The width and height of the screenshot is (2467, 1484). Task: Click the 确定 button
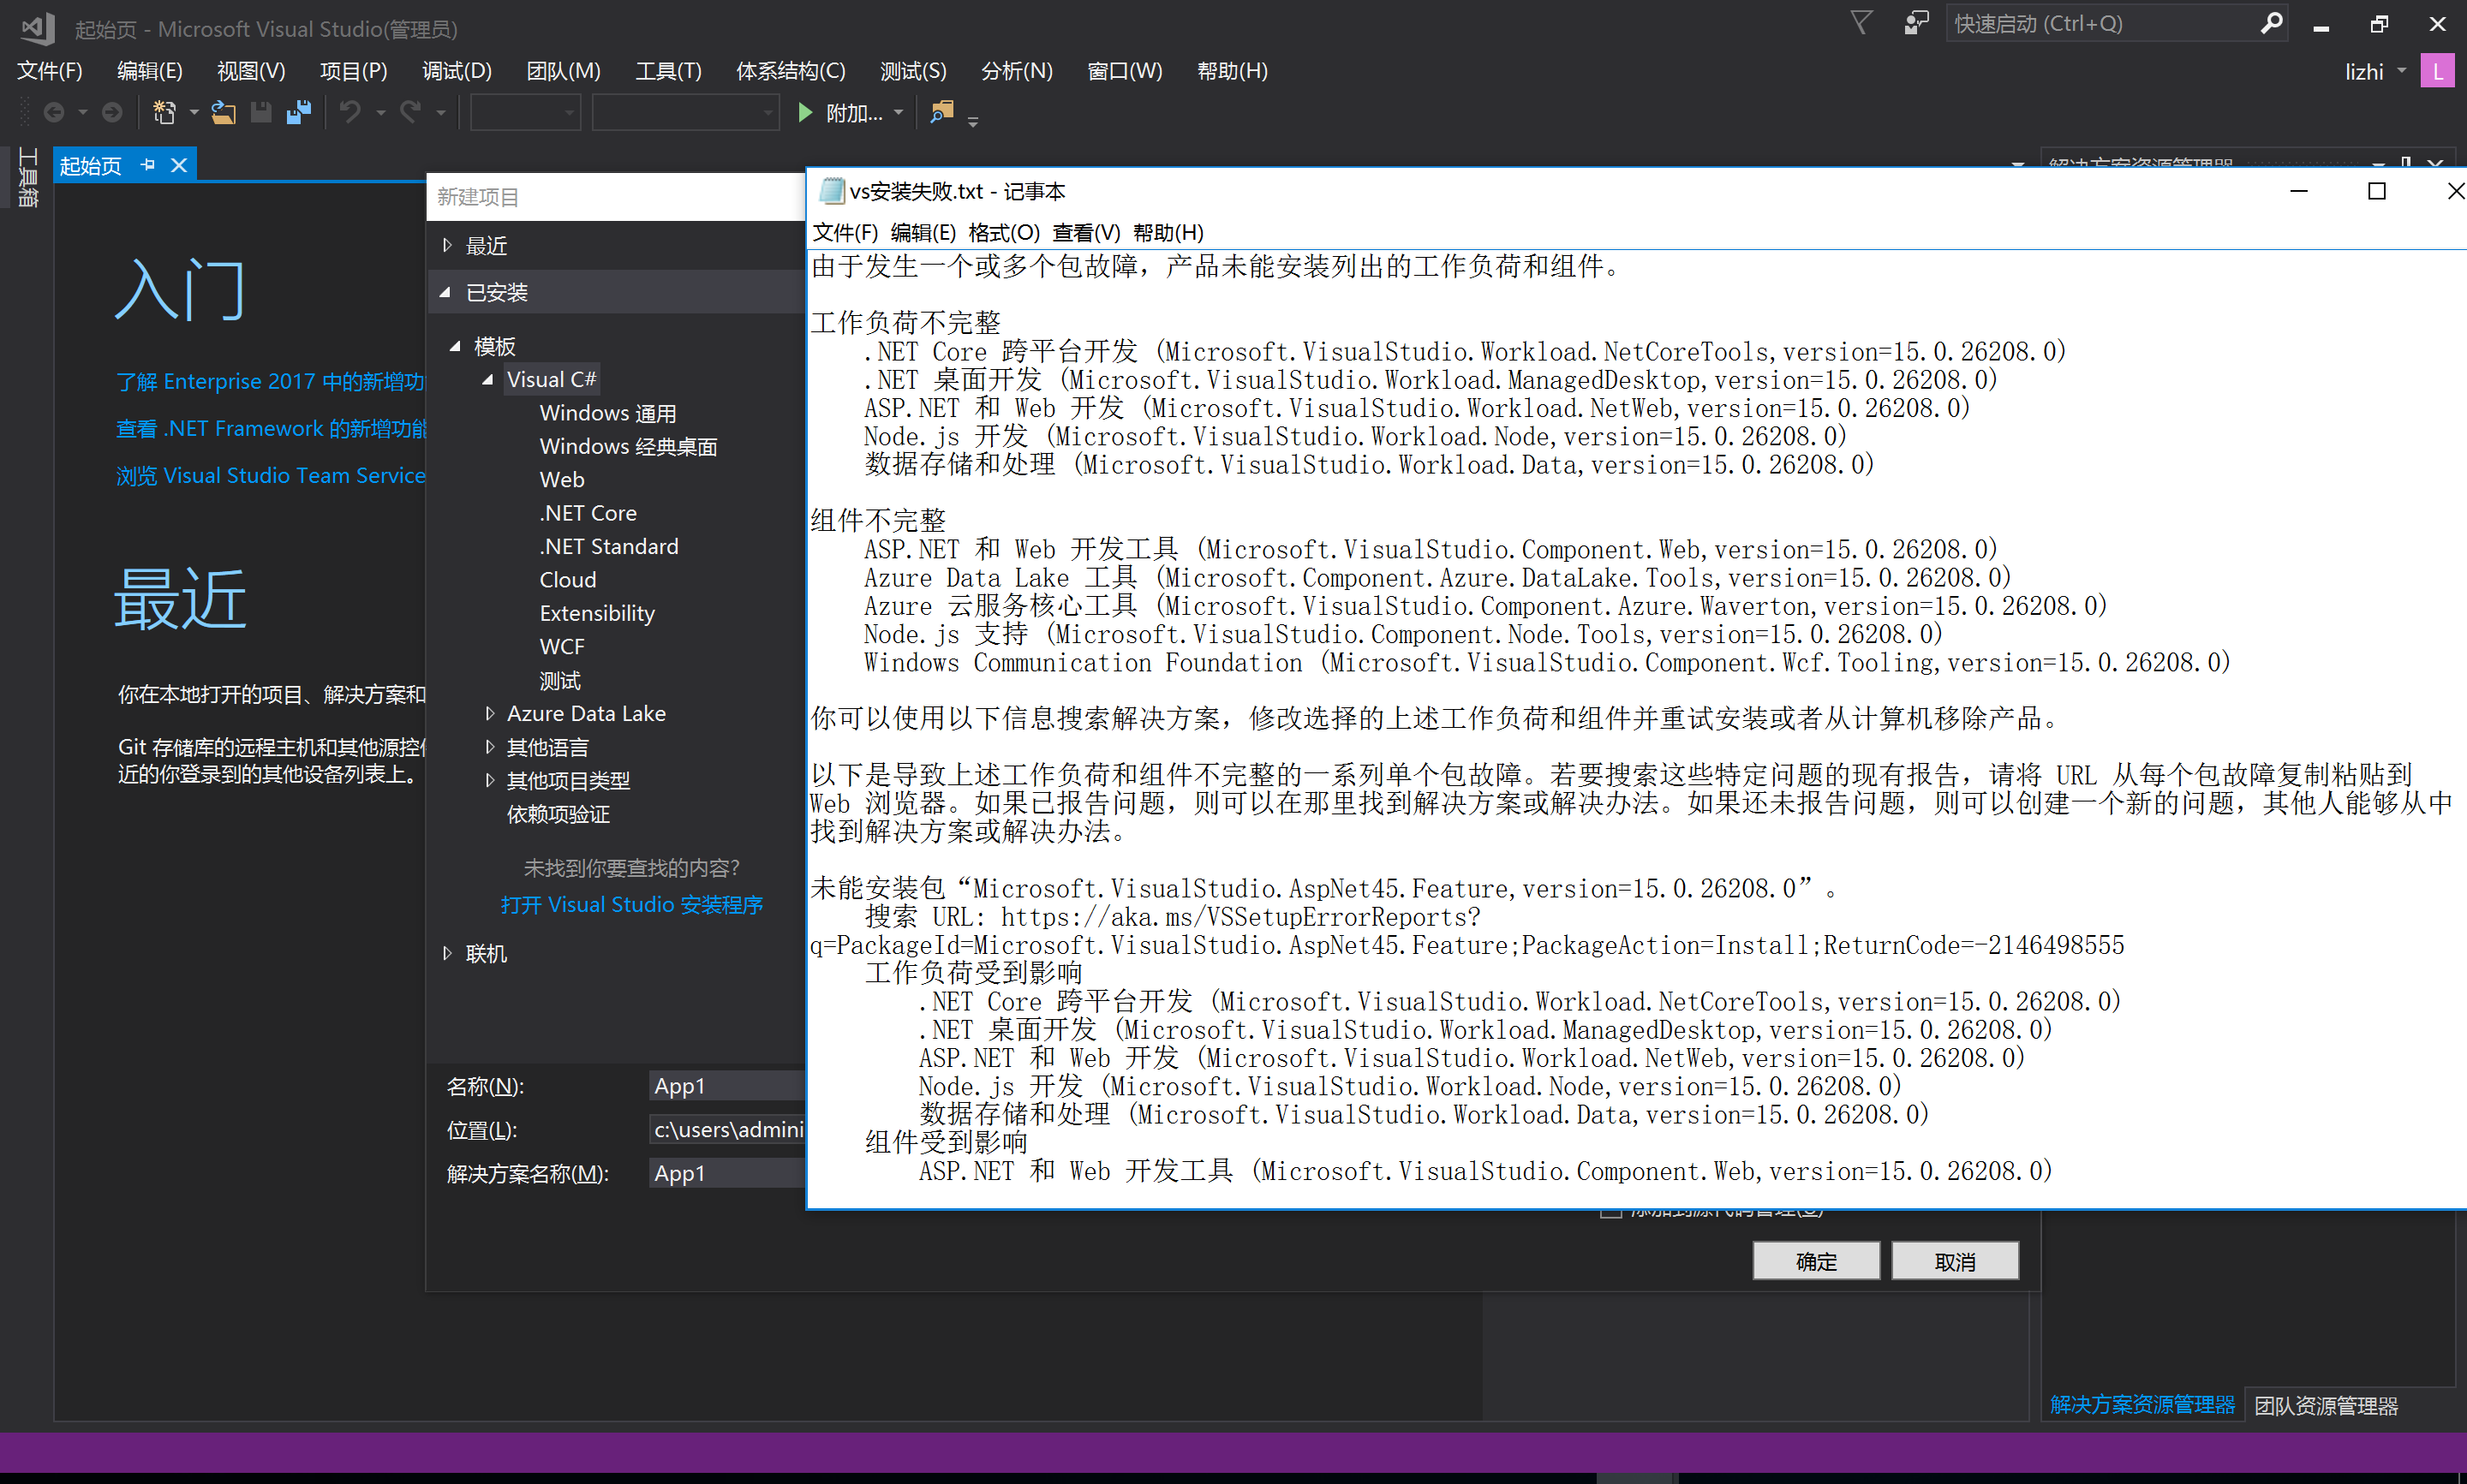pyautogui.click(x=1815, y=1261)
